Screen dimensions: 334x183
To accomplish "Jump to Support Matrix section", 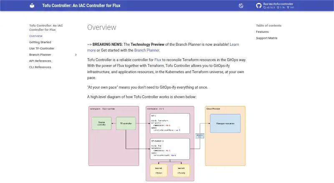I will [267, 38].
